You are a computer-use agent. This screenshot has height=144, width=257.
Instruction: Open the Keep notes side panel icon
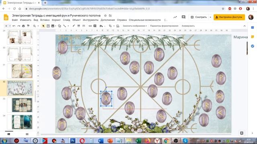253,37
